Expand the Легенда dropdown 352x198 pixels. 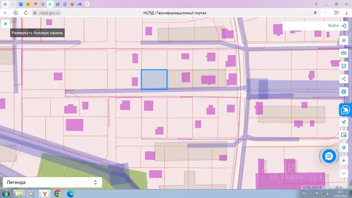pos(52,182)
